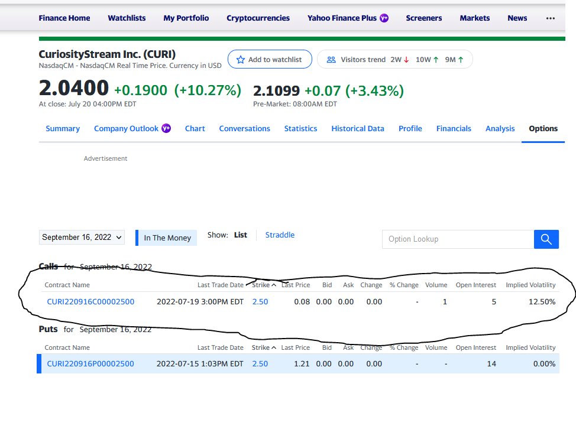Image resolution: width=576 pixels, height=429 pixels.
Task: Click the Add to watchlist button
Action: point(270,60)
